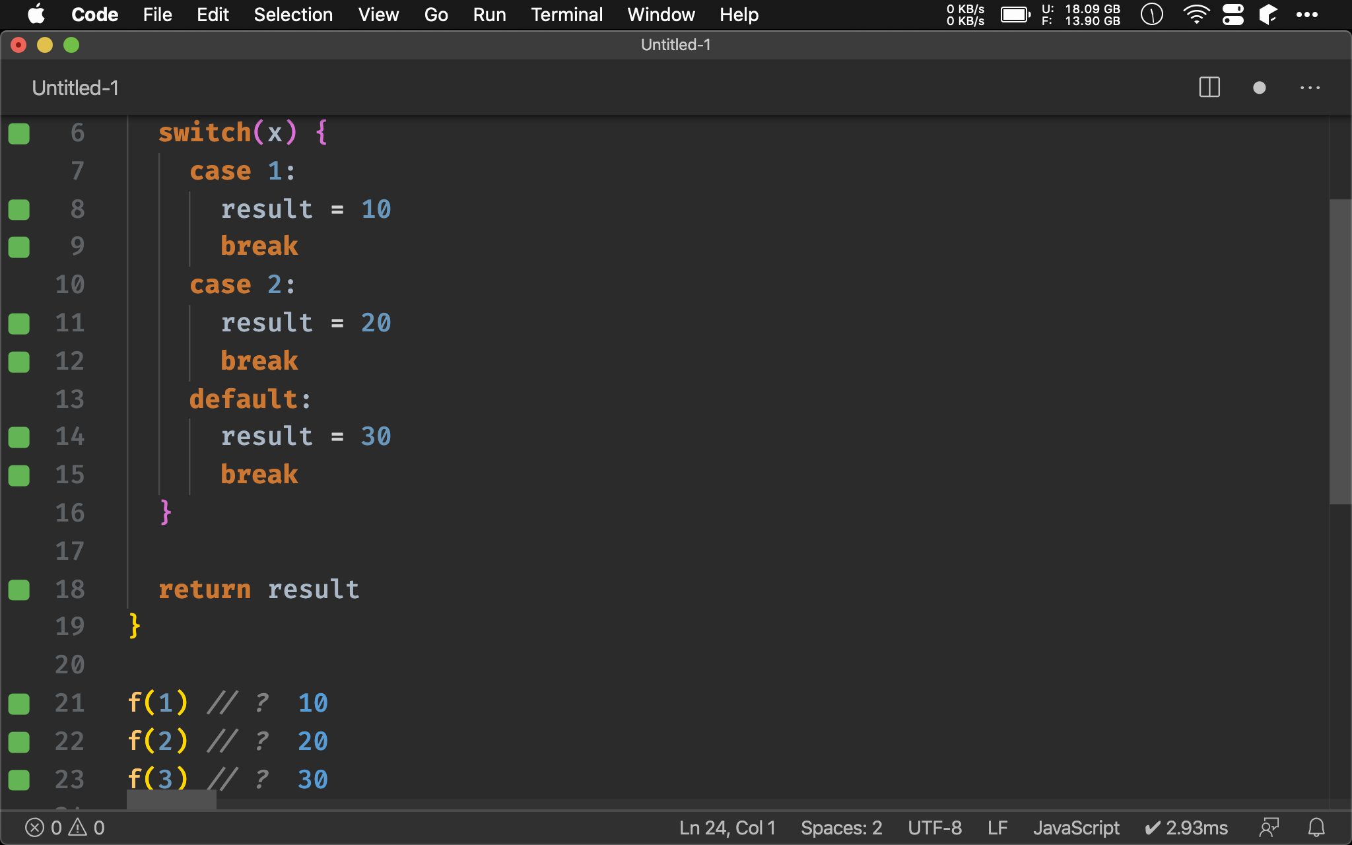Open the Code application menu
Screen dimensions: 1352x845
(x=94, y=15)
